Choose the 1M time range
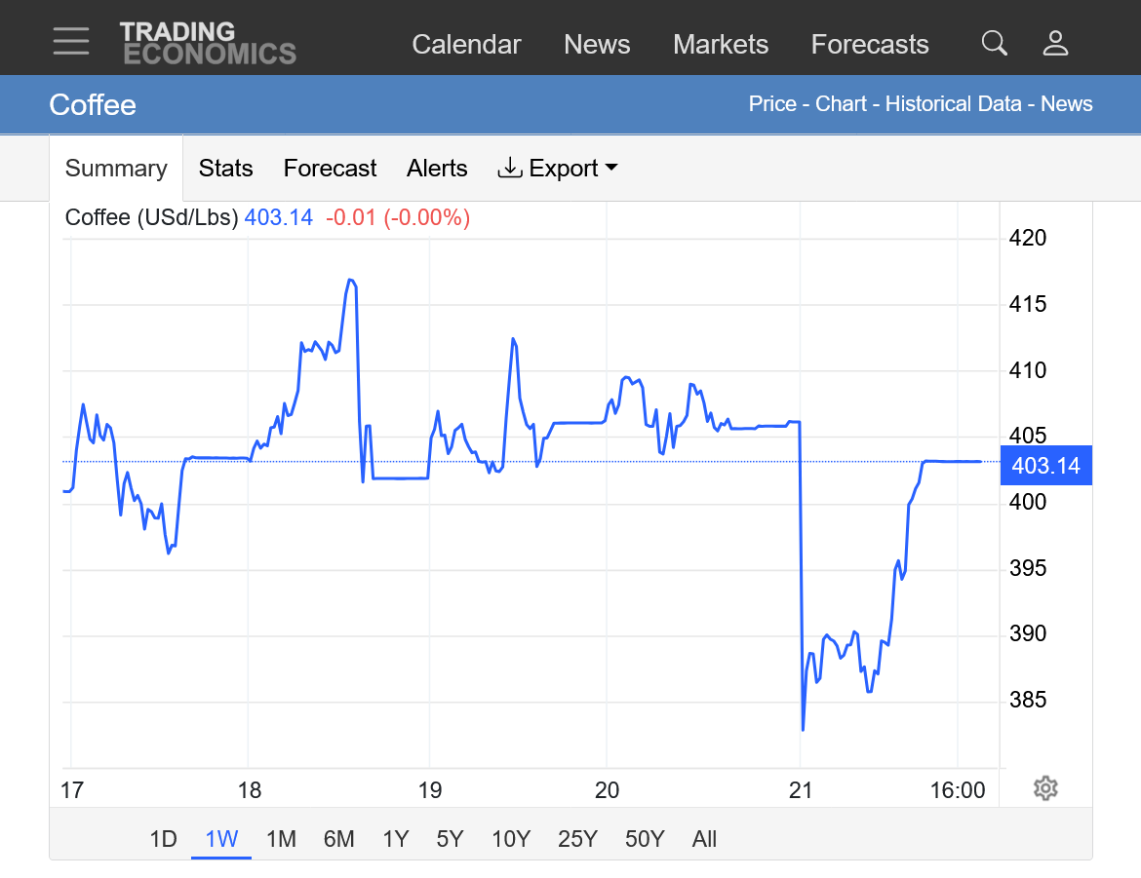This screenshot has height=878, width=1141. tap(281, 839)
